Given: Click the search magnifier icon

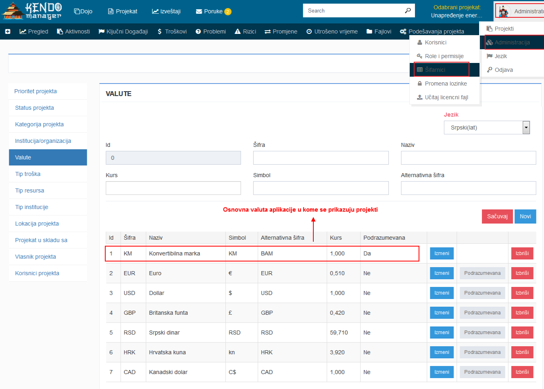Looking at the screenshot, I should coord(408,10).
